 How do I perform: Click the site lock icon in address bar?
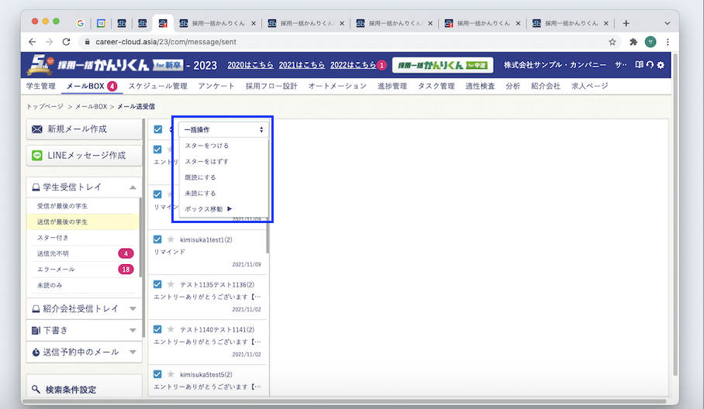pyautogui.click(x=87, y=42)
